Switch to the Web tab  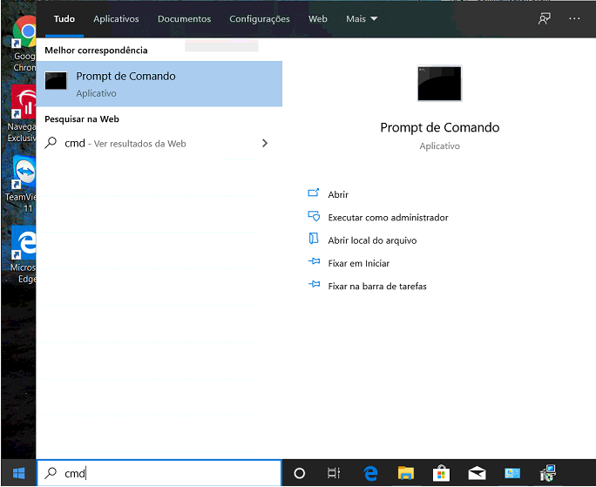click(318, 18)
